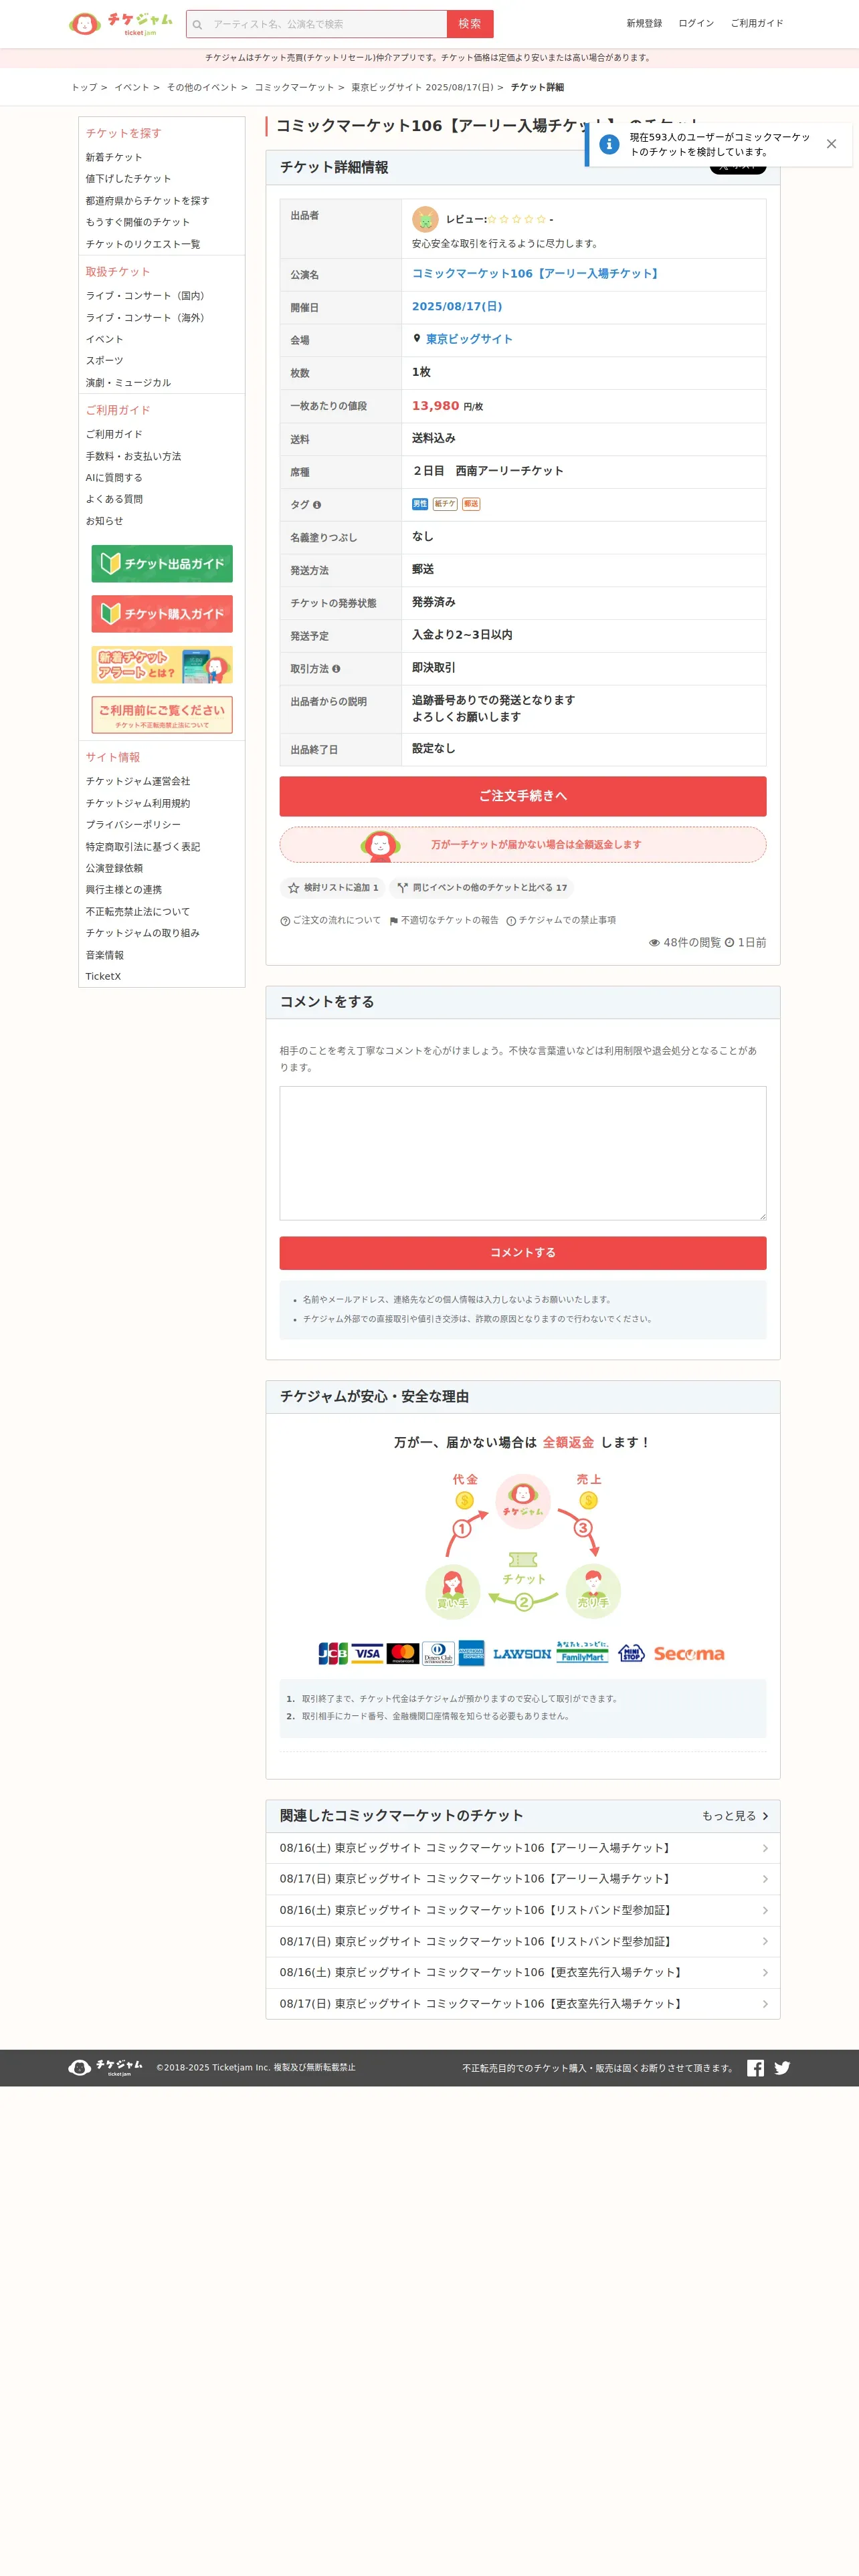Open ご利用前にご覧ください banner
The height and width of the screenshot is (2576, 859).
162,715
